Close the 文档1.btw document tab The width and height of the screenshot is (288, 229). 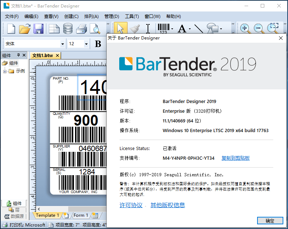[x=57, y=56]
